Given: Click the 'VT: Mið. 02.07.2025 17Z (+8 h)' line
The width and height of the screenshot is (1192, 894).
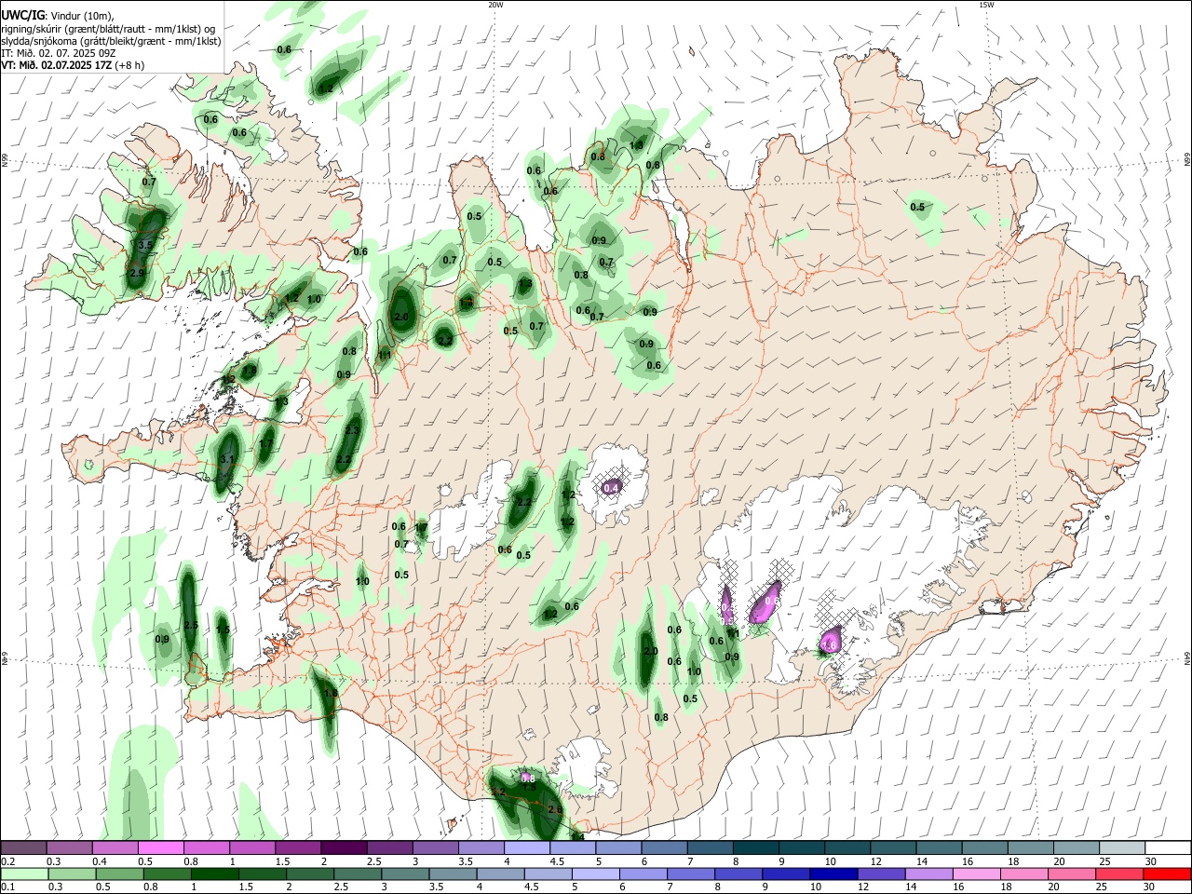Looking at the screenshot, I should pos(73,65).
